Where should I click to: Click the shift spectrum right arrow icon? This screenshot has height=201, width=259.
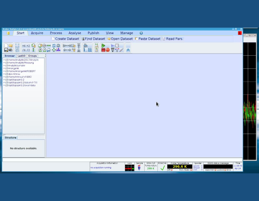tap(69, 50)
